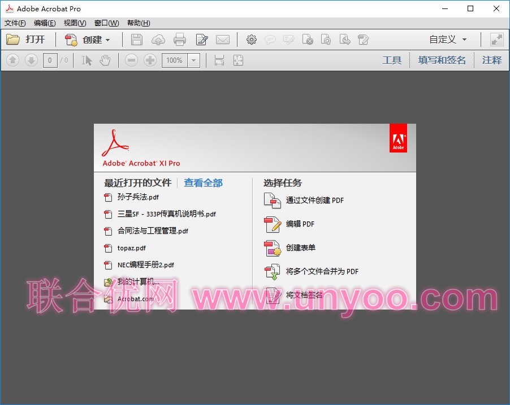Select 通过文件创建 PDF task
510x405 pixels.
coord(304,200)
